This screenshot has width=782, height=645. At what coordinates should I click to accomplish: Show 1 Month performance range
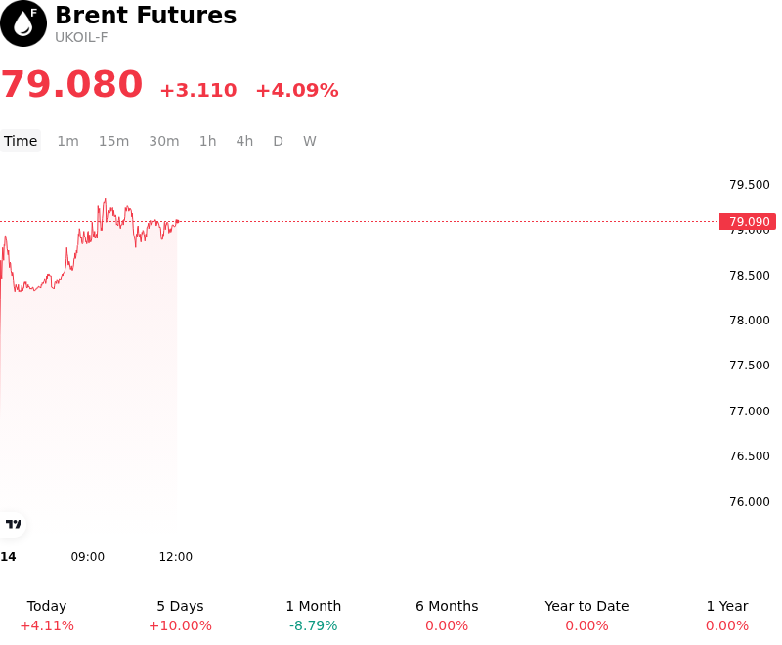pyautogui.click(x=314, y=616)
